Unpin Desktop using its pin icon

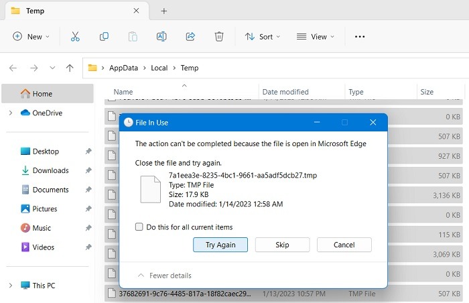coord(88,151)
